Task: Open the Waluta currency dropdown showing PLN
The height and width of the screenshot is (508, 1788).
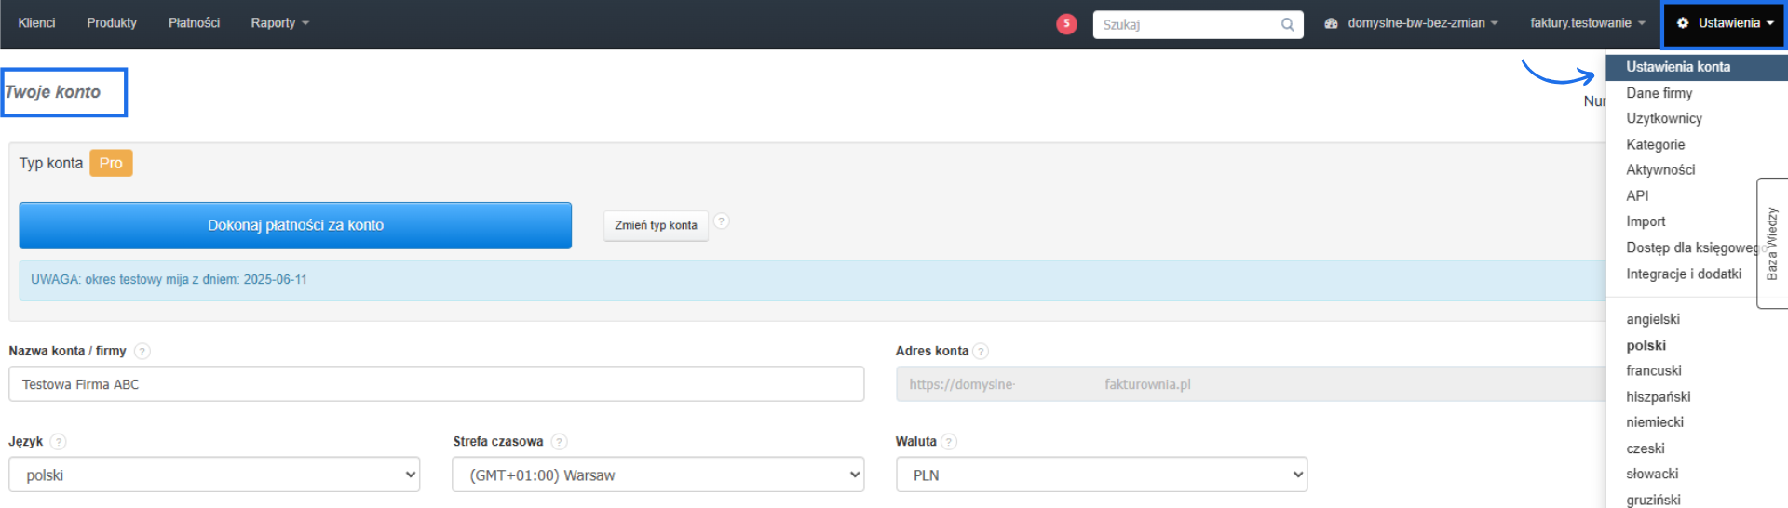Action: (x=1102, y=475)
